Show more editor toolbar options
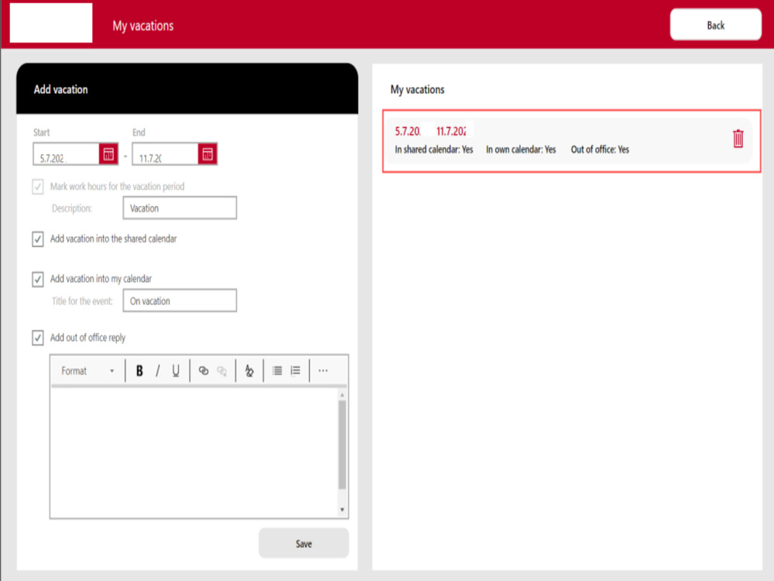Screen dimensions: 774x581 pos(323,370)
